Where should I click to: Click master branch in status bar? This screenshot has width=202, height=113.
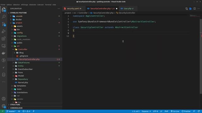(x=11, y=111)
